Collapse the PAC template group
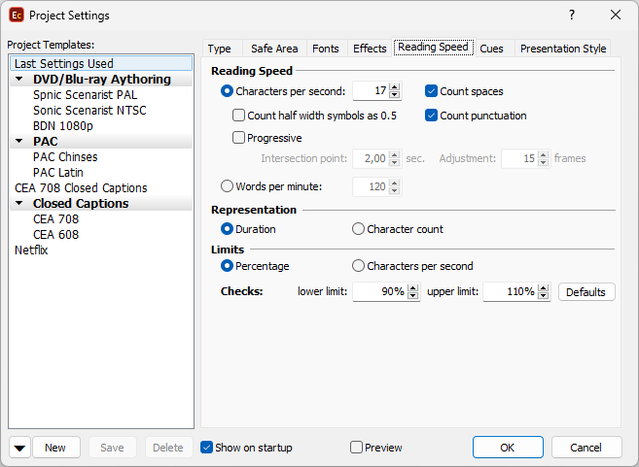The height and width of the screenshot is (467, 639). [18, 142]
